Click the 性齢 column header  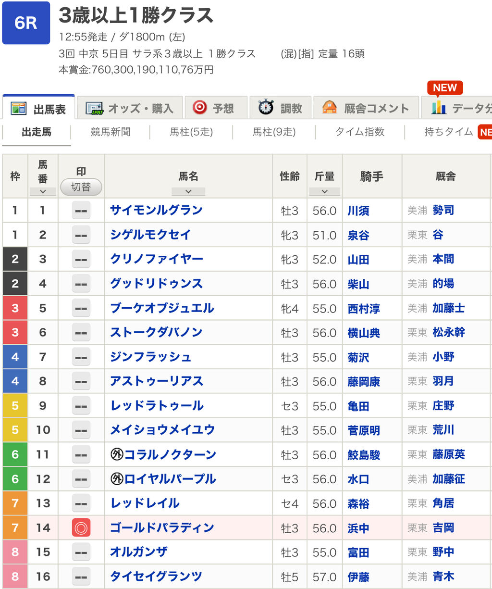[290, 176]
